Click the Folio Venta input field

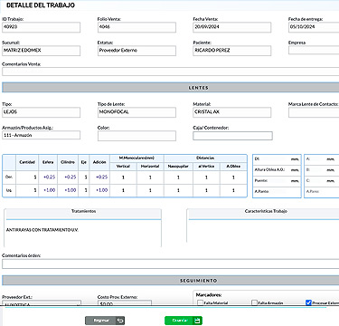coord(137,27)
